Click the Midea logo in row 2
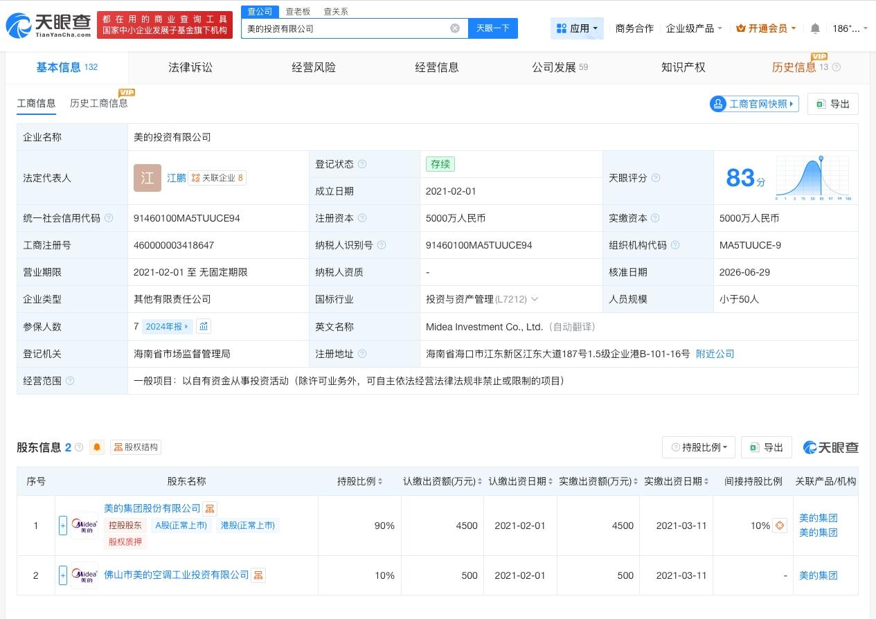 (x=84, y=575)
